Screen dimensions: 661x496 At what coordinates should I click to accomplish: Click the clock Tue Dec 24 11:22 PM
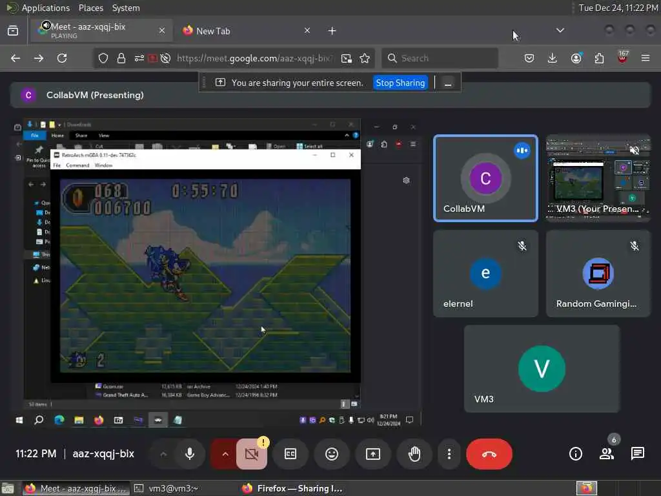[618, 8]
